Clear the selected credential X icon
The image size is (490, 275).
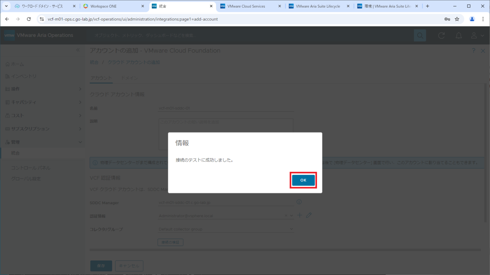pos(286,216)
